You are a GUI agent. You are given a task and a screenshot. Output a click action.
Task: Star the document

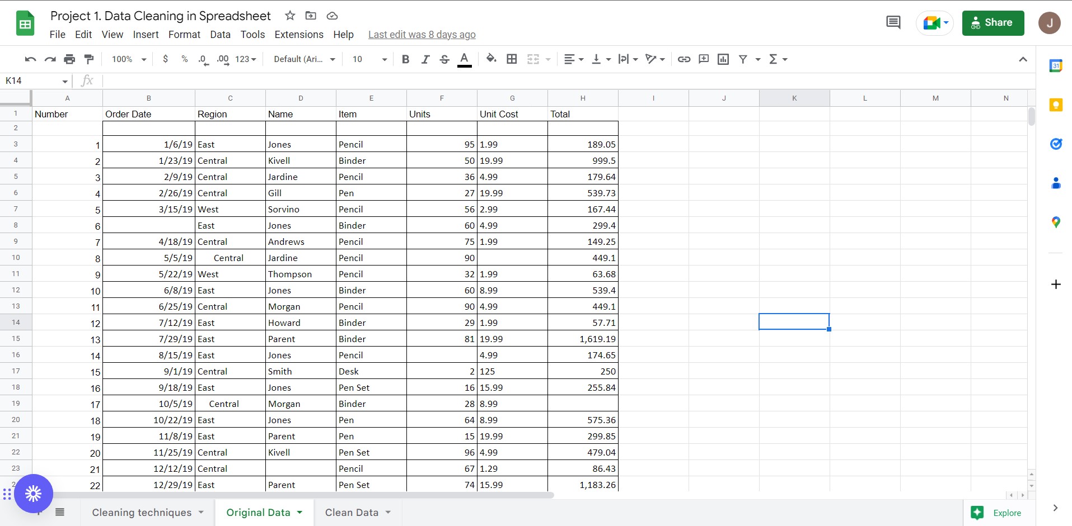point(290,16)
